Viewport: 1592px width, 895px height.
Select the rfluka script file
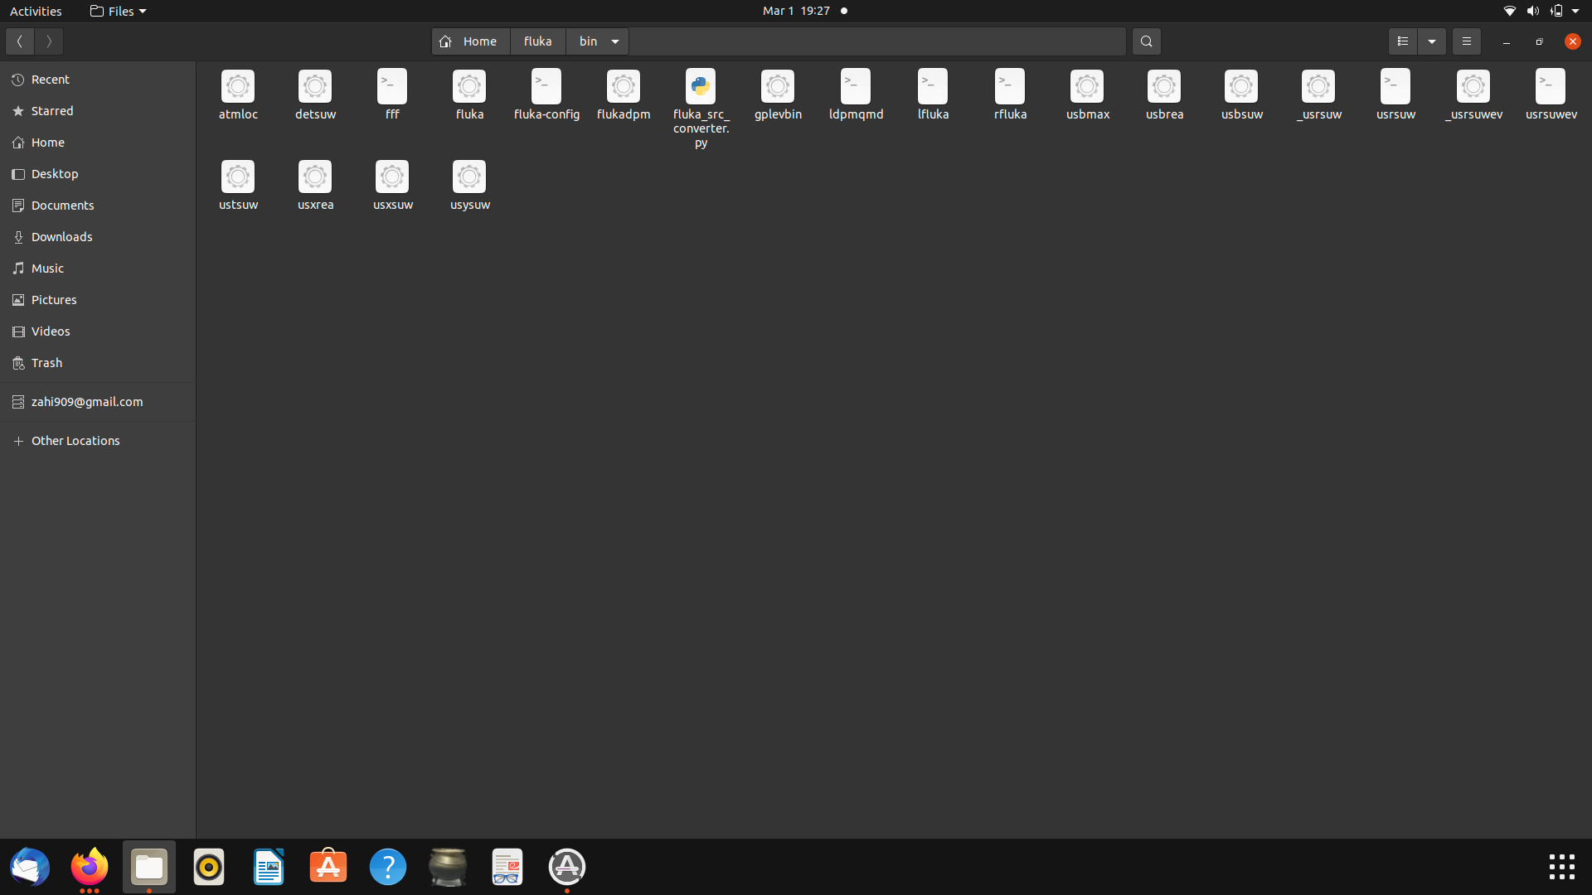click(x=1010, y=86)
